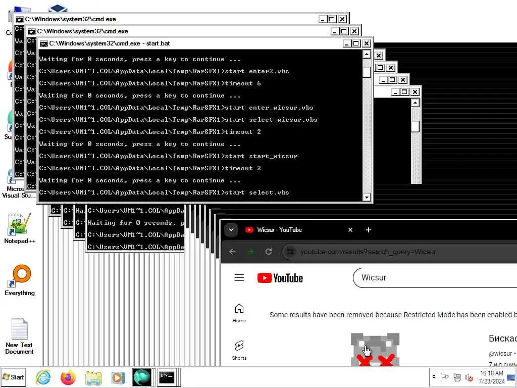This screenshot has width=517, height=388.
Task: Click the youtube.com address bar URL
Action: pos(368,252)
